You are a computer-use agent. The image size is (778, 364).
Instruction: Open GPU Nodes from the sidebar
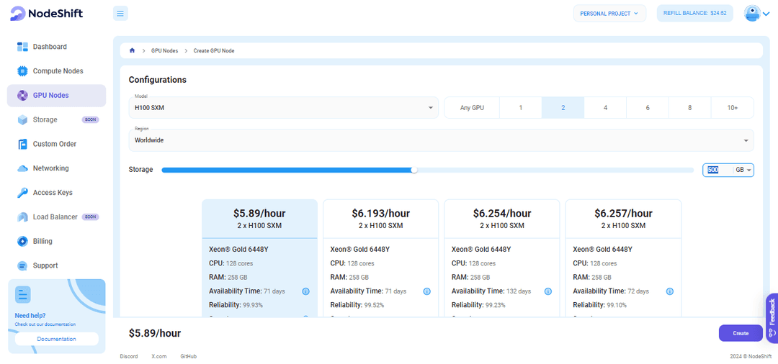tap(56, 95)
